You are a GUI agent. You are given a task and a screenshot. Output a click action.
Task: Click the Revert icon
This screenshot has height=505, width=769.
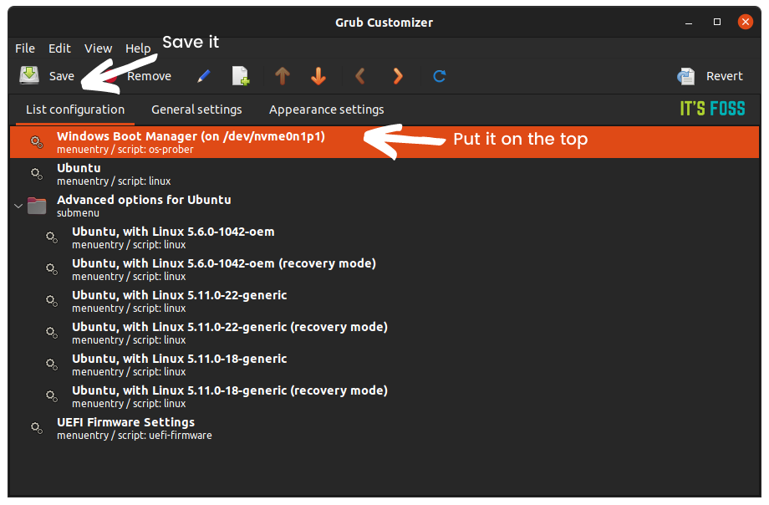coord(685,76)
